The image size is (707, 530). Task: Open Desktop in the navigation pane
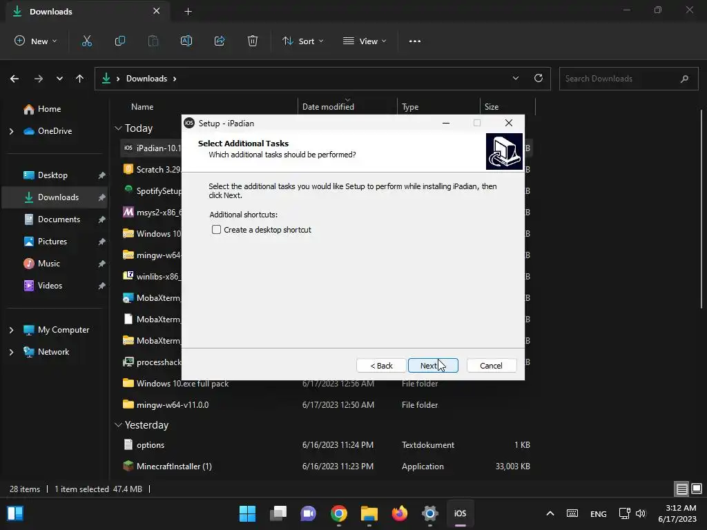(52, 175)
